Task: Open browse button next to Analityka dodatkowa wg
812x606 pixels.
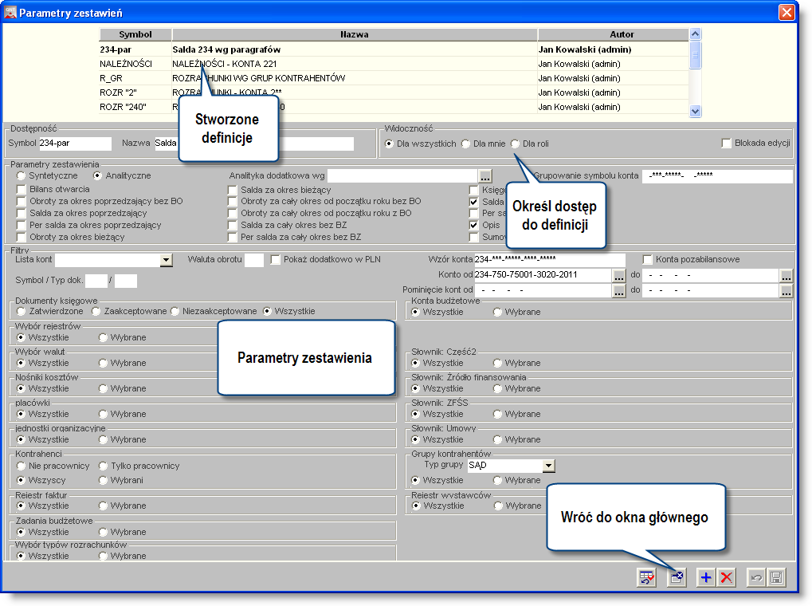Action: tap(484, 175)
